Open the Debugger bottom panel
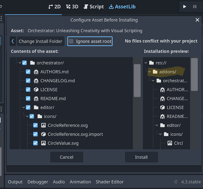This screenshot has width=203, height=189. point(38,182)
